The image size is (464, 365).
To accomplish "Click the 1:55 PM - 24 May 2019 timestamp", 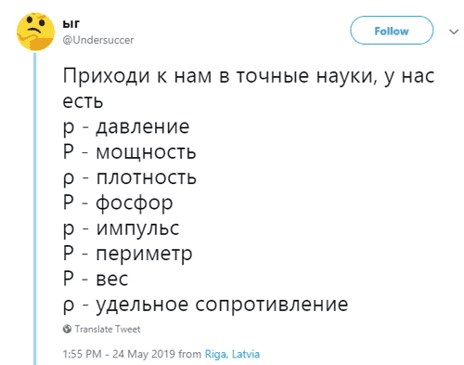I will (x=119, y=354).
